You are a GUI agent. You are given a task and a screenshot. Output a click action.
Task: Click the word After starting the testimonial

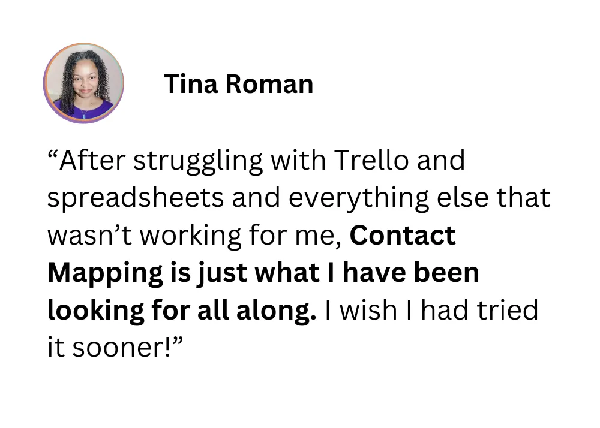click(x=92, y=160)
